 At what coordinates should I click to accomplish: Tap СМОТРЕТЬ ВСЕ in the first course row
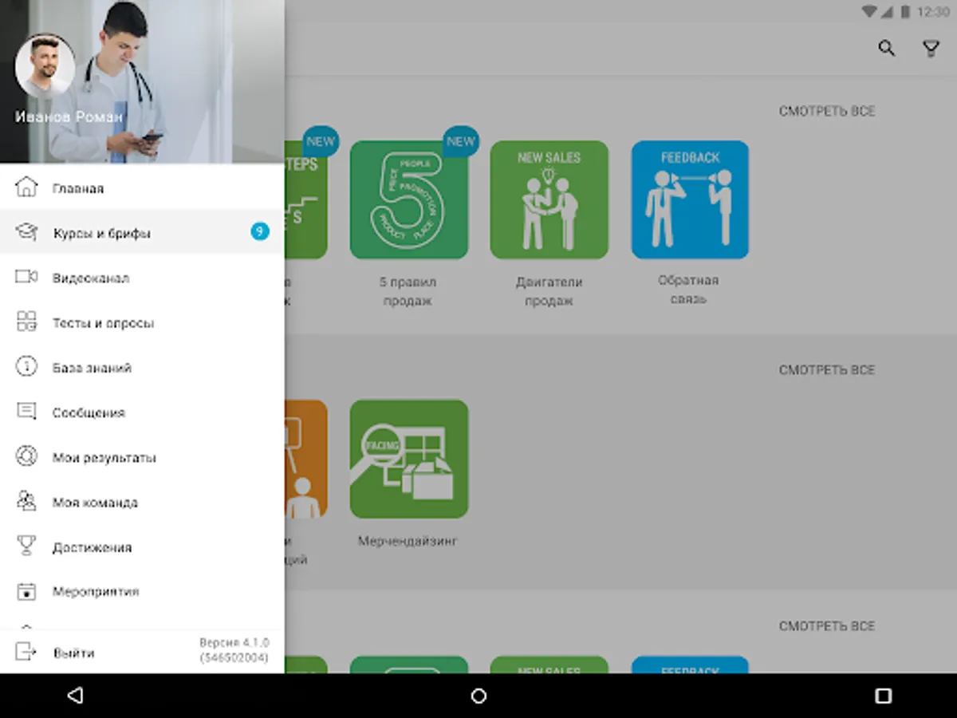827,111
